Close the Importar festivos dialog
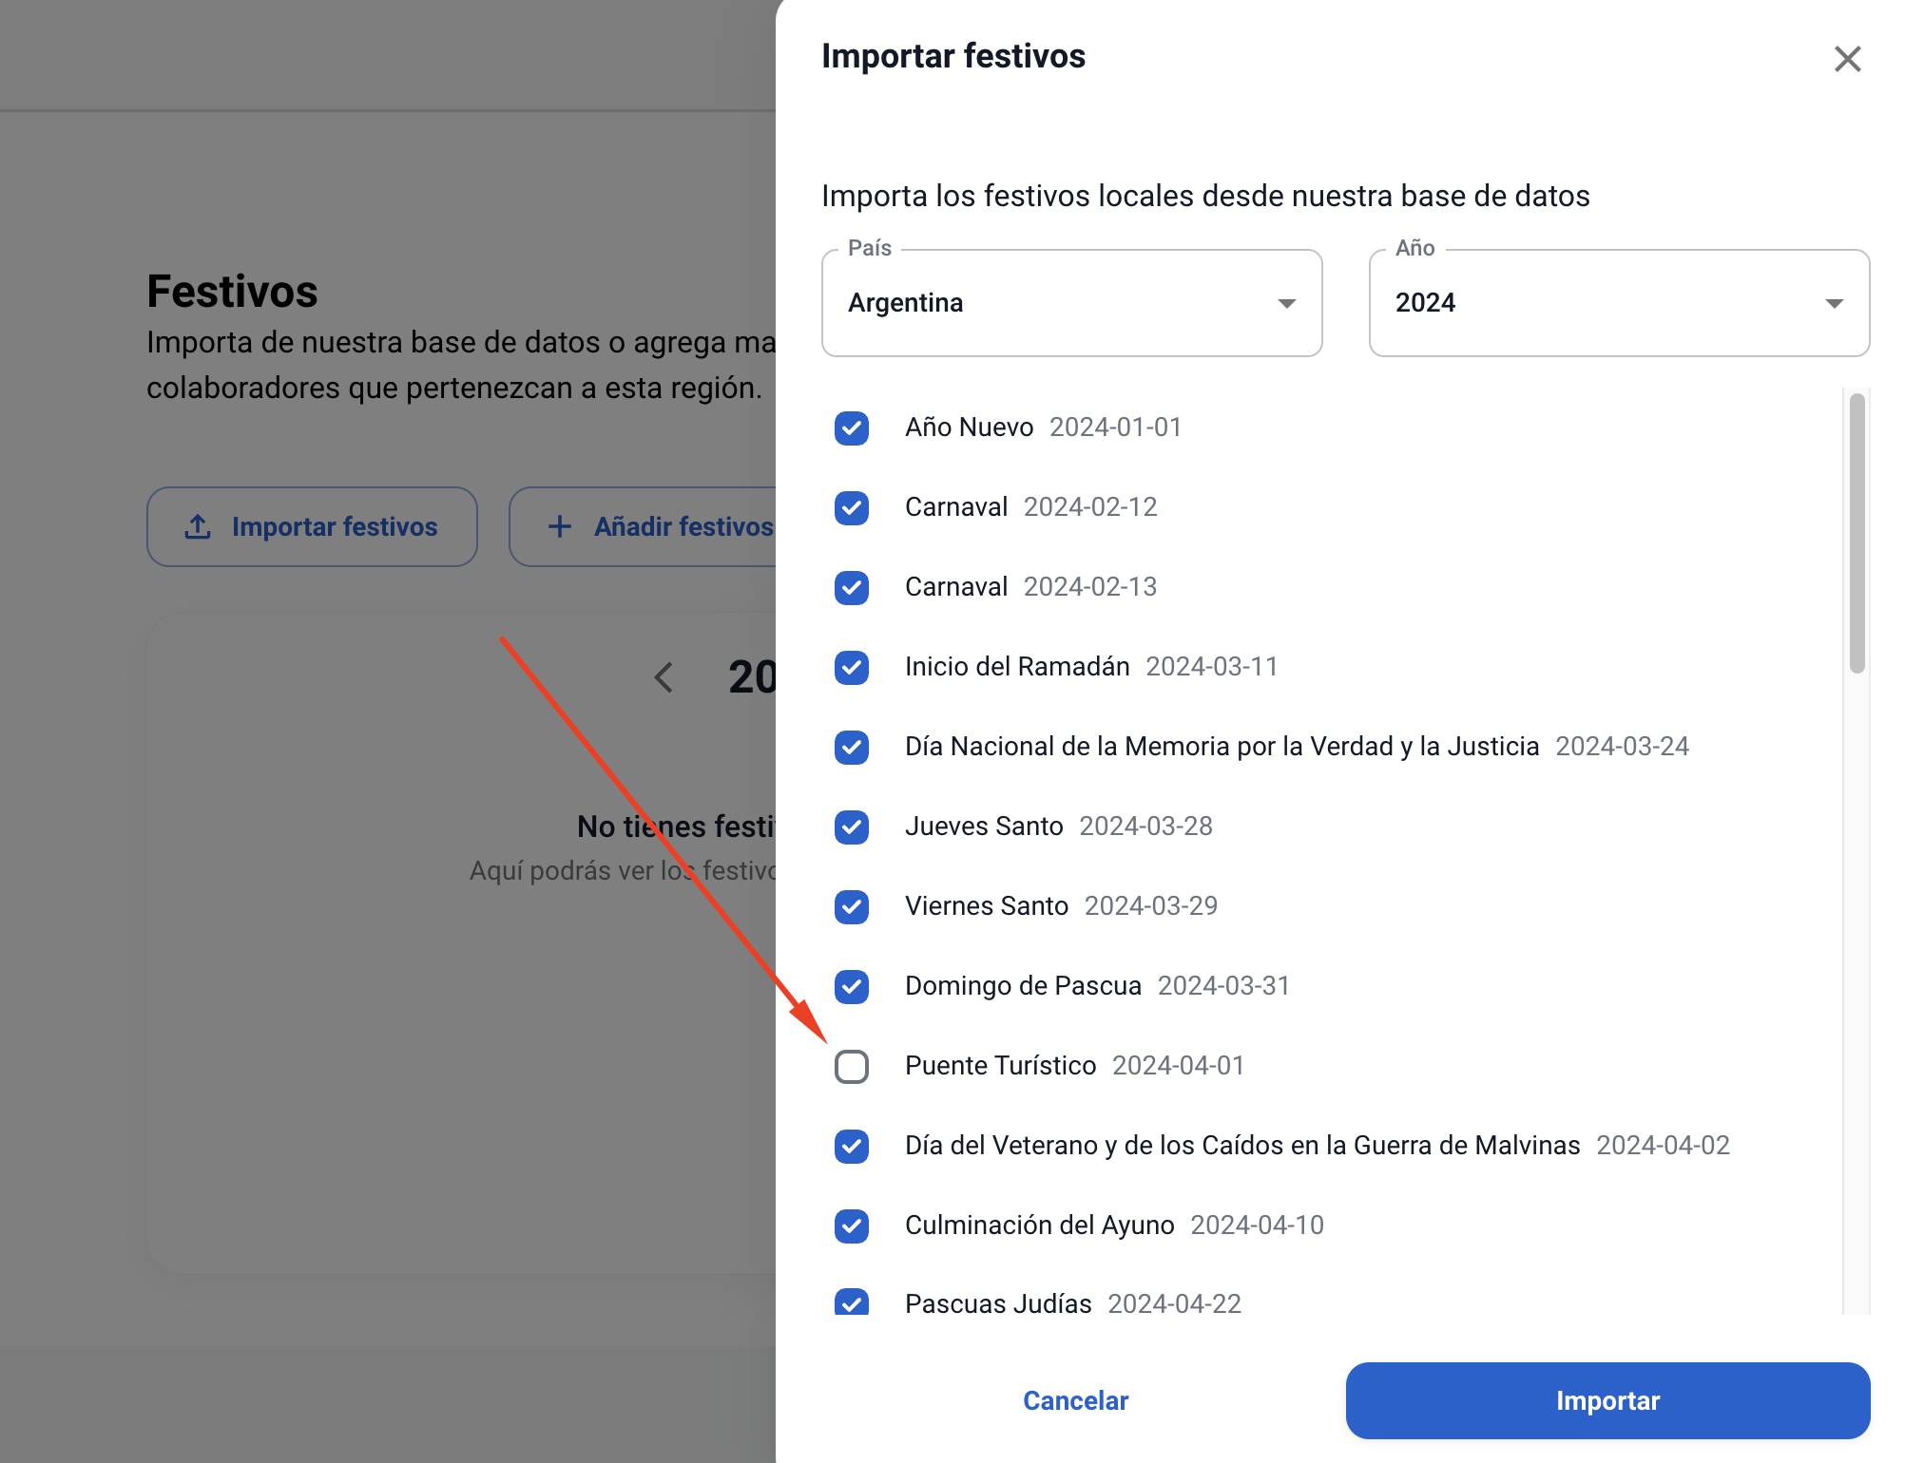1905x1463 pixels. [1847, 59]
